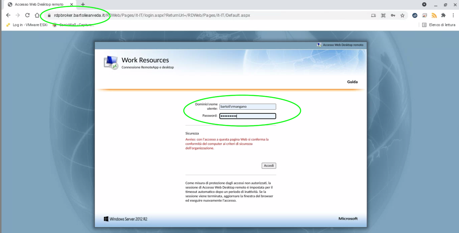Click the URL in the address bar
Screen dimensions: 459x233
click(152, 15)
